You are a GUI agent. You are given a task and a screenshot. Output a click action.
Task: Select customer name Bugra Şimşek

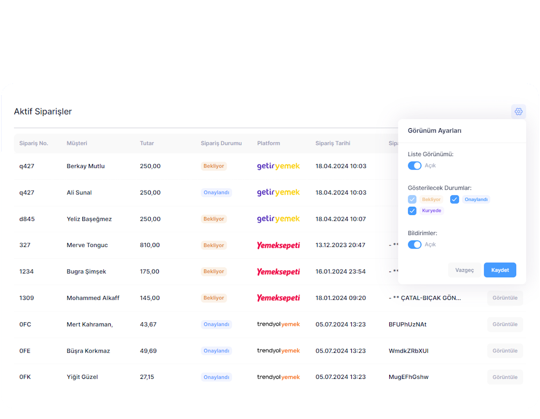tap(86, 271)
